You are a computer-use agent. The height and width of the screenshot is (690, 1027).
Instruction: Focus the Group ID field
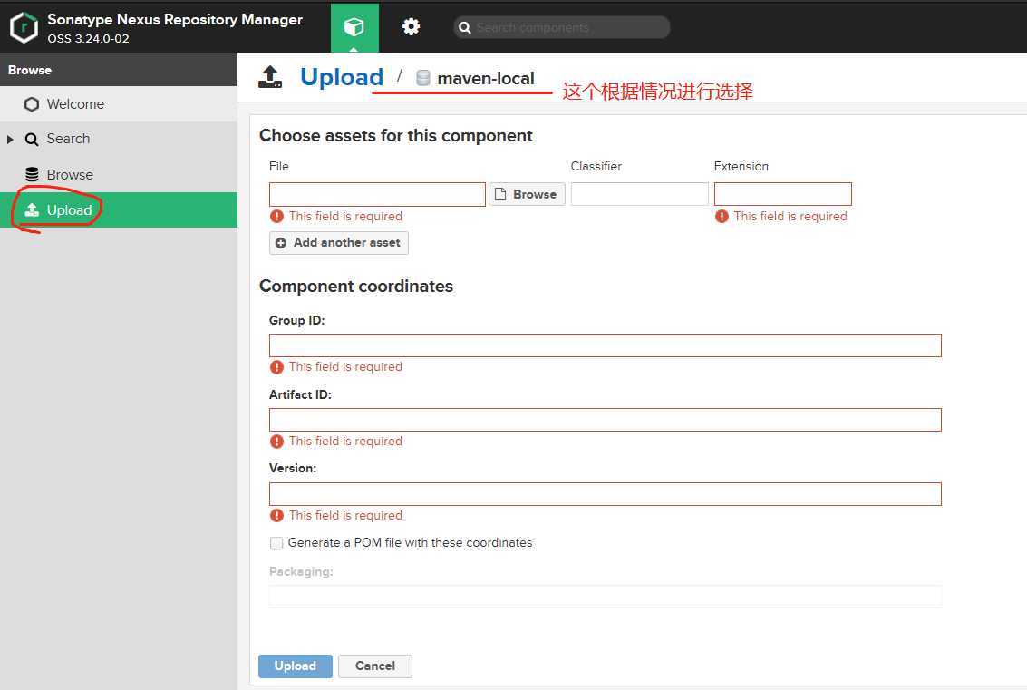[606, 345]
